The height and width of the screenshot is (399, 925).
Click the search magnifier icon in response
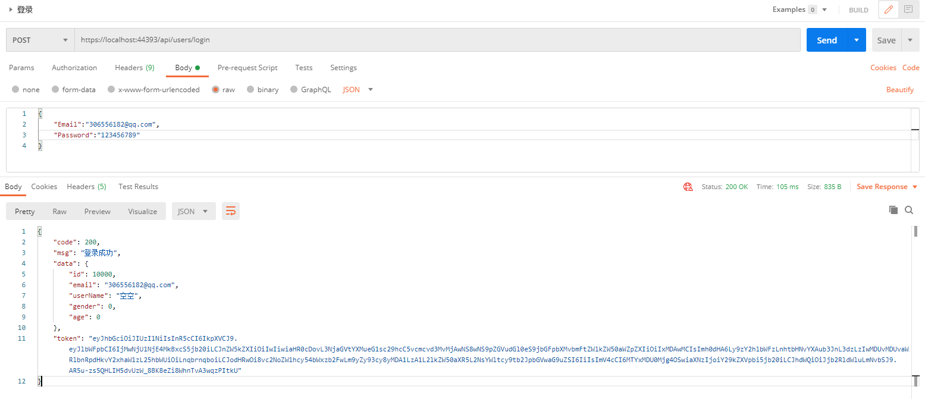909,210
